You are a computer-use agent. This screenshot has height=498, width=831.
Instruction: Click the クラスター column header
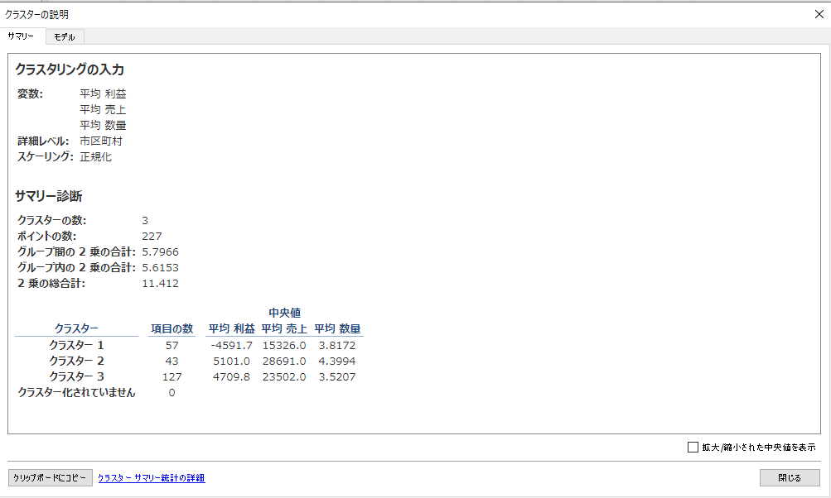pos(76,329)
